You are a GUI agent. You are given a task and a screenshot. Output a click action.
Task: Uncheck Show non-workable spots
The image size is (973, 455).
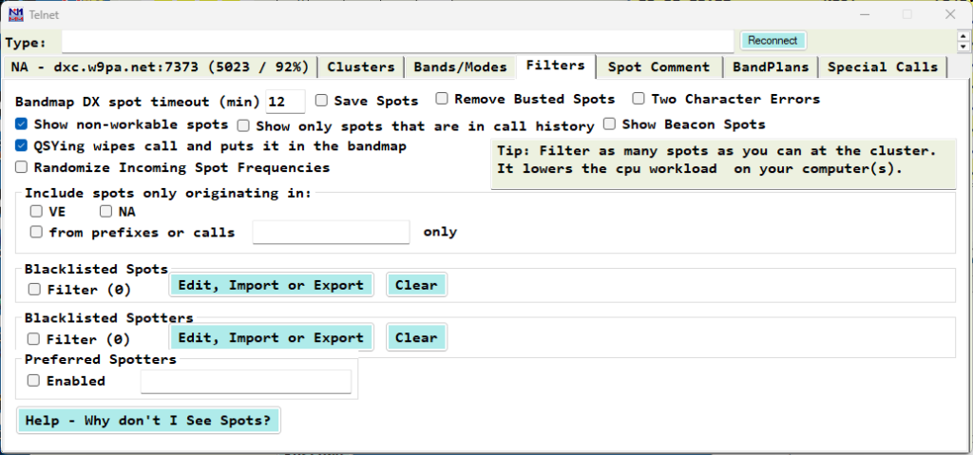coord(22,124)
